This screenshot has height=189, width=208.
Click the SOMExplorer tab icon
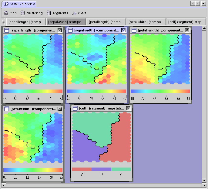6,4
